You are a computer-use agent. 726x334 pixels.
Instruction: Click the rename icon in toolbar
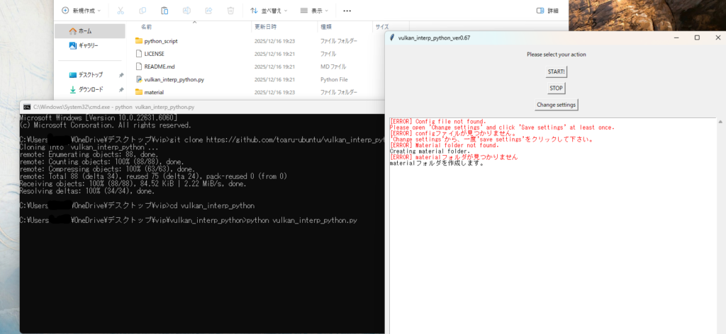click(x=186, y=11)
